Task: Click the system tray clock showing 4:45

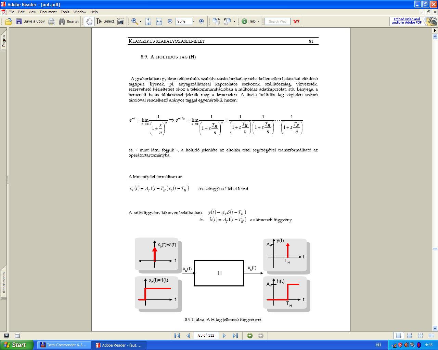Action: coord(428,345)
